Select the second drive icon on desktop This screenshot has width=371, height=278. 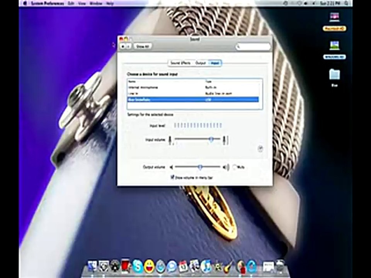tap(334, 50)
